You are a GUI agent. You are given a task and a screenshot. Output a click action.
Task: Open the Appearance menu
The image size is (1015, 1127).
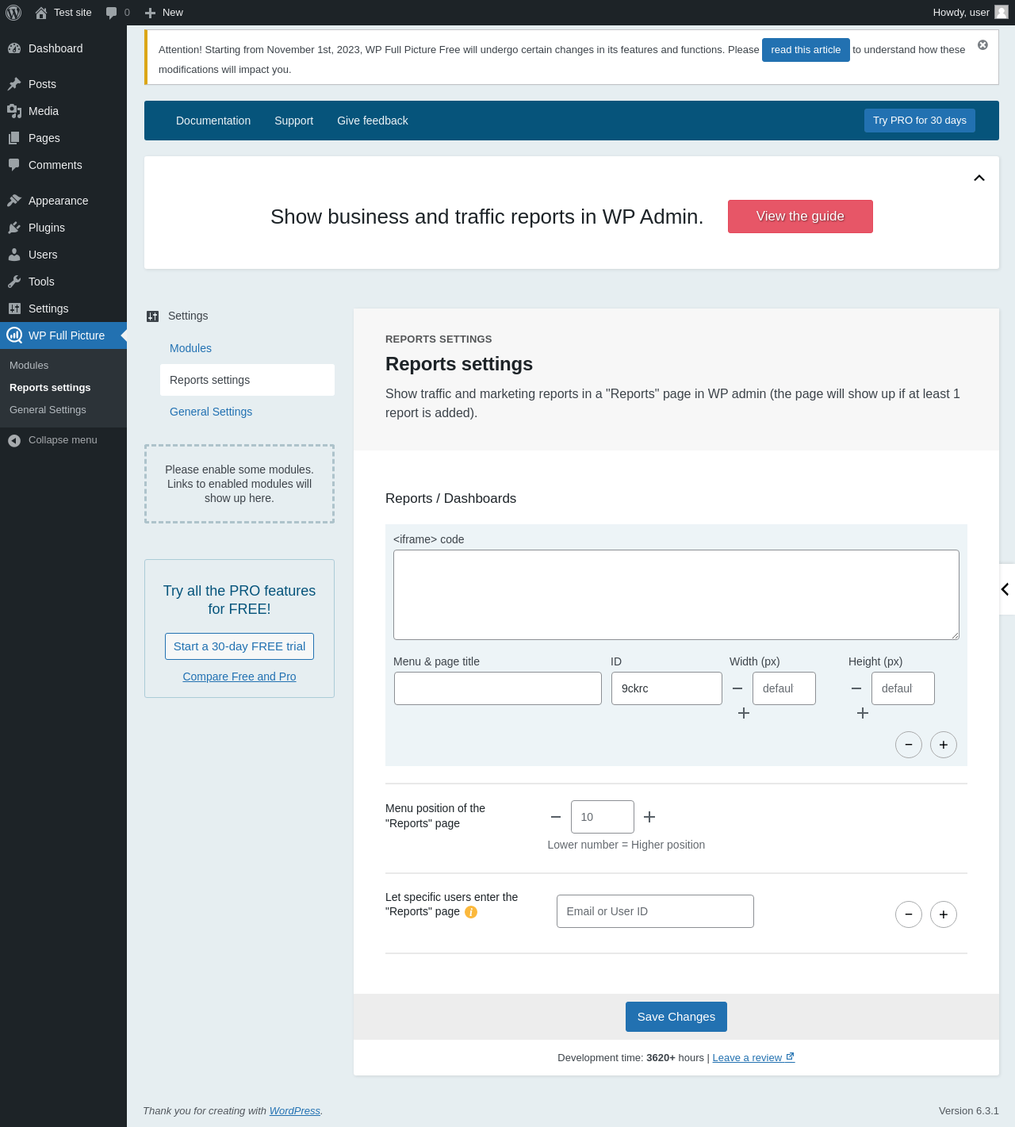click(x=63, y=201)
